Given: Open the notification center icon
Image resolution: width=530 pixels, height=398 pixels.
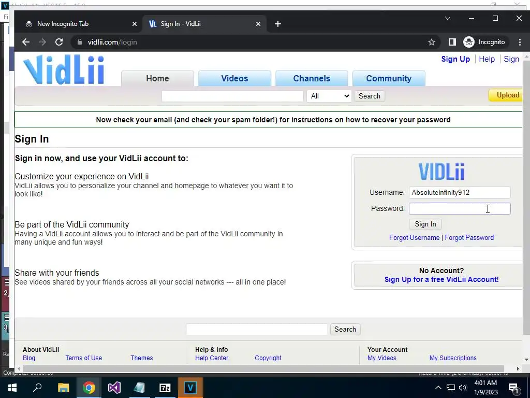Looking at the screenshot, I should (514, 388).
